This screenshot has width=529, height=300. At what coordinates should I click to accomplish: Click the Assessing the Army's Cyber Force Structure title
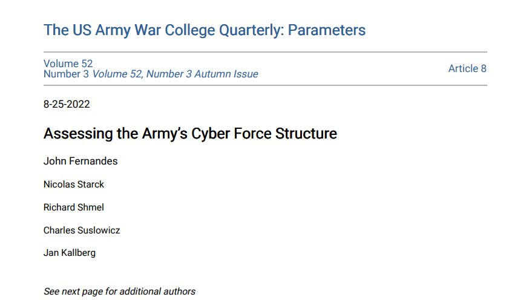(x=190, y=134)
